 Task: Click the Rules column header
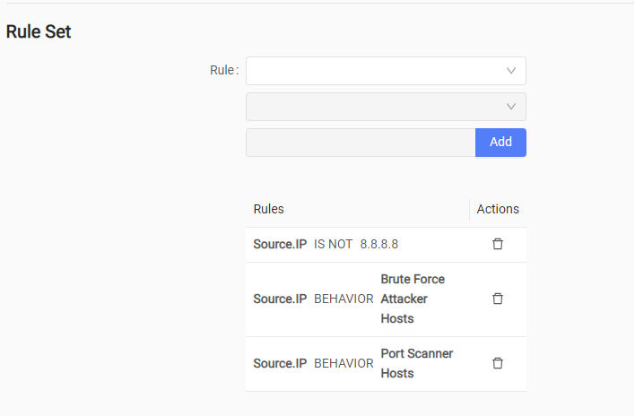[x=268, y=209]
